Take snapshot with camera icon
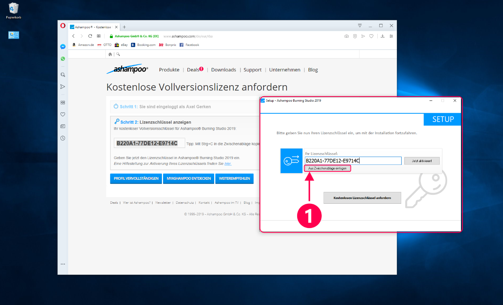The height and width of the screenshot is (305, 503). point(347,36)
